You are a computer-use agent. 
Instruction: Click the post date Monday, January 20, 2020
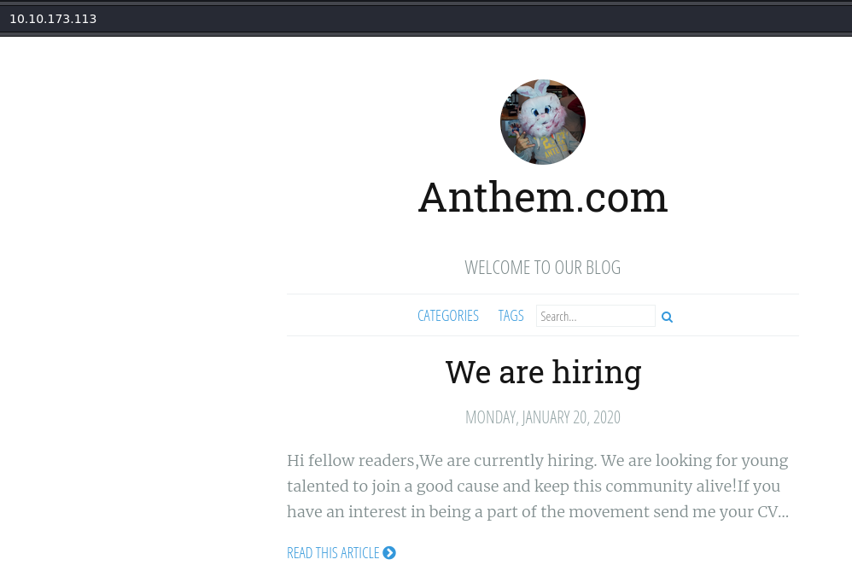(x=543, y=417)
